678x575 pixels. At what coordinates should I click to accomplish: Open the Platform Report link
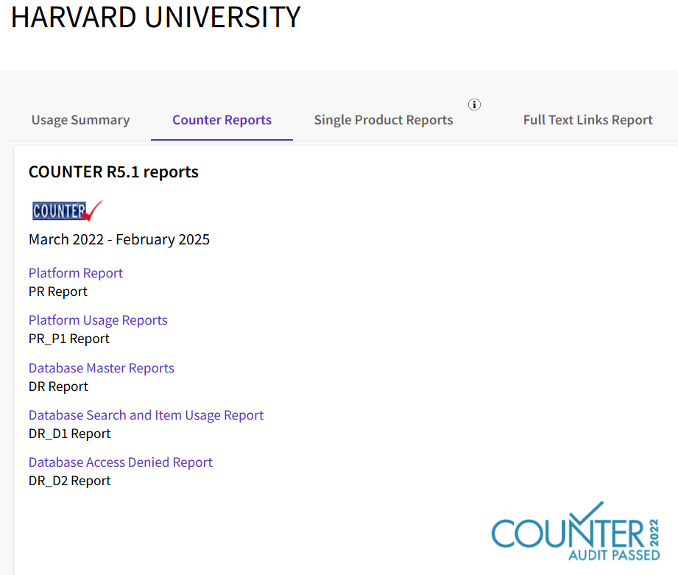76,273
